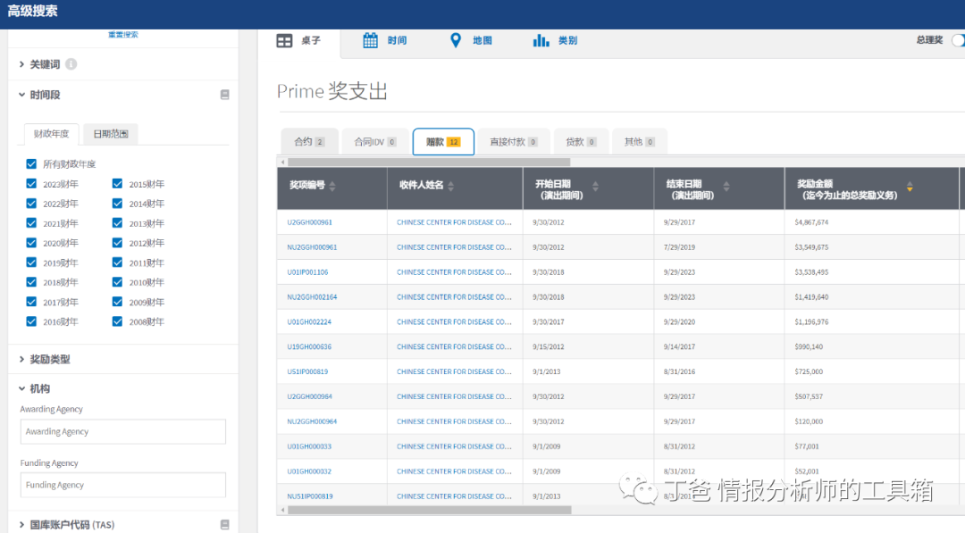The width and height of the screenshot is (965, 533).
Task: Sort by 奖励金额 column arrows
Action: point(910,187)
